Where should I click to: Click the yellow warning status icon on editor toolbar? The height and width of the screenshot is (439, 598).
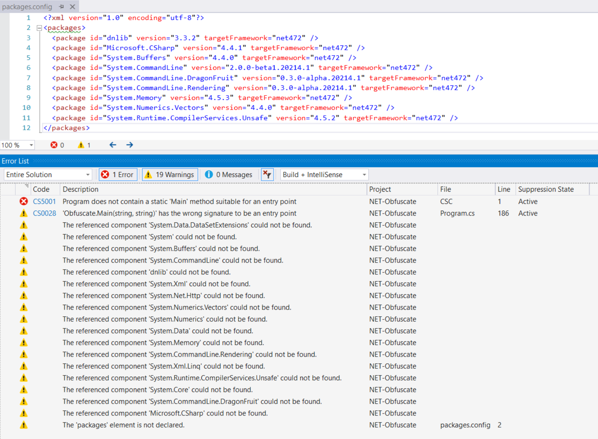81,145
